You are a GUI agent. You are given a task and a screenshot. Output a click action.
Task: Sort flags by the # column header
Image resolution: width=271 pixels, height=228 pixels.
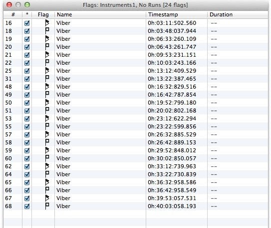pos(13,14)
